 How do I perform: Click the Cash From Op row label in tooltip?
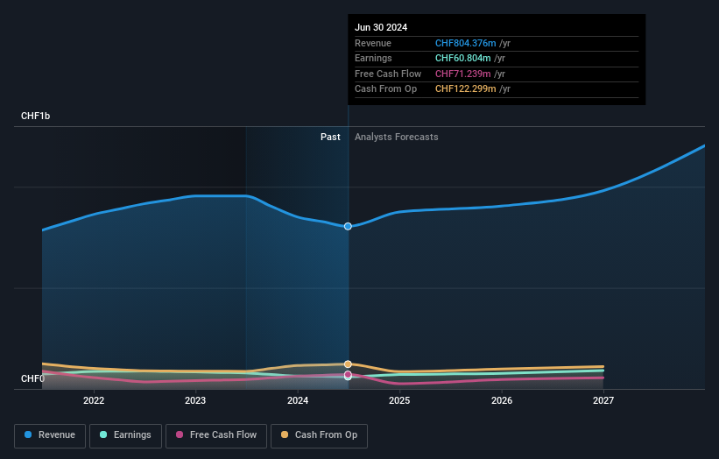point(385,89)
